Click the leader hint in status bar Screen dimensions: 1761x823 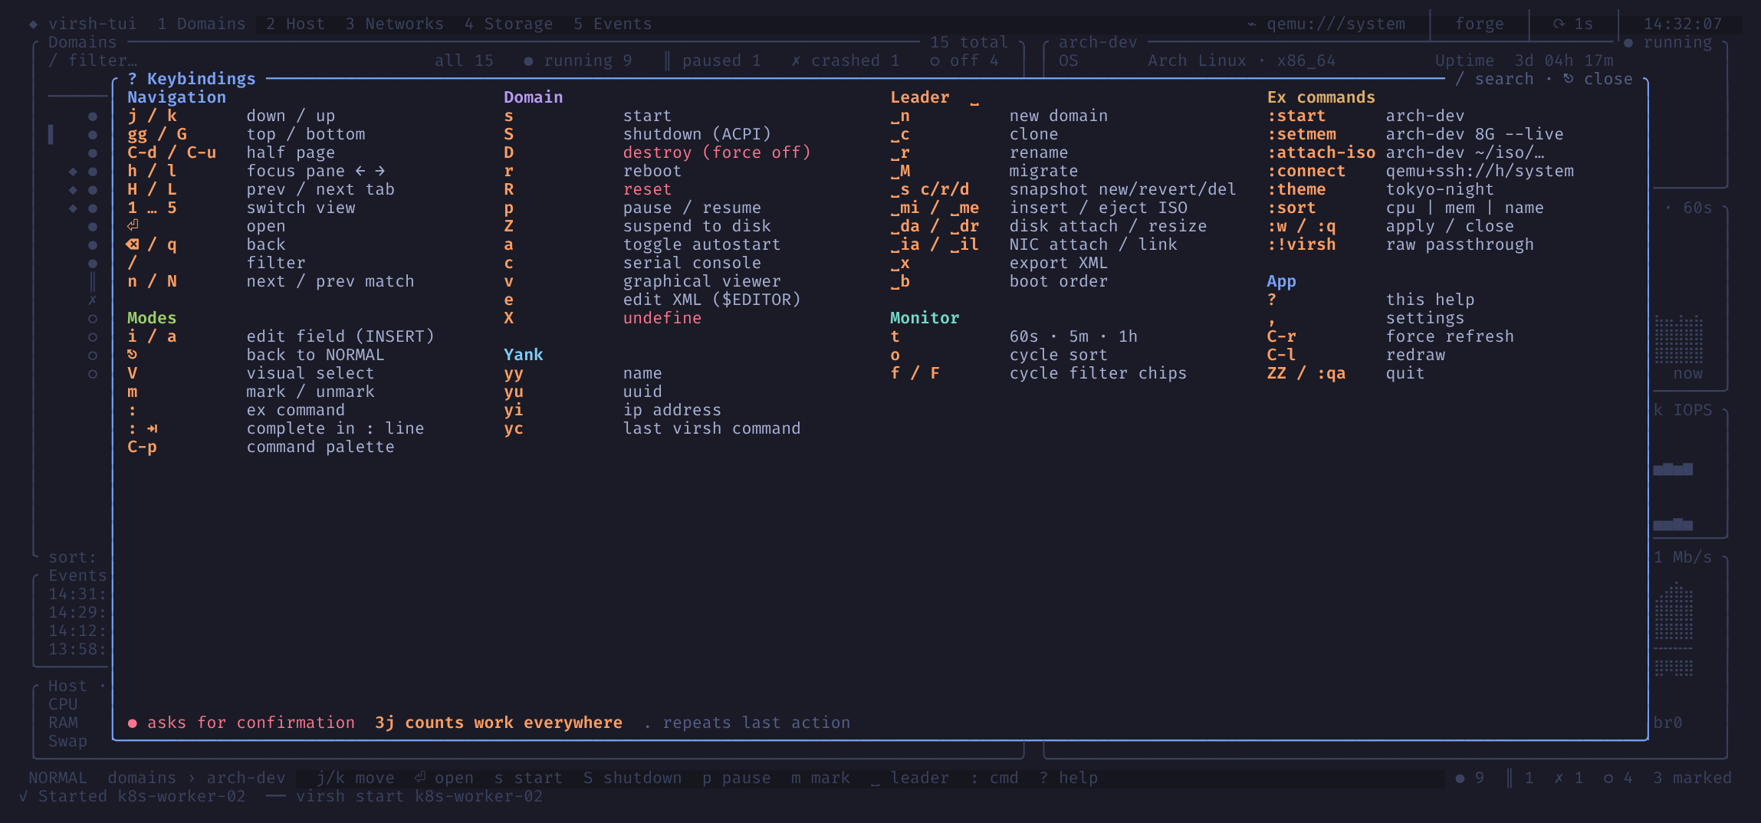910,778
